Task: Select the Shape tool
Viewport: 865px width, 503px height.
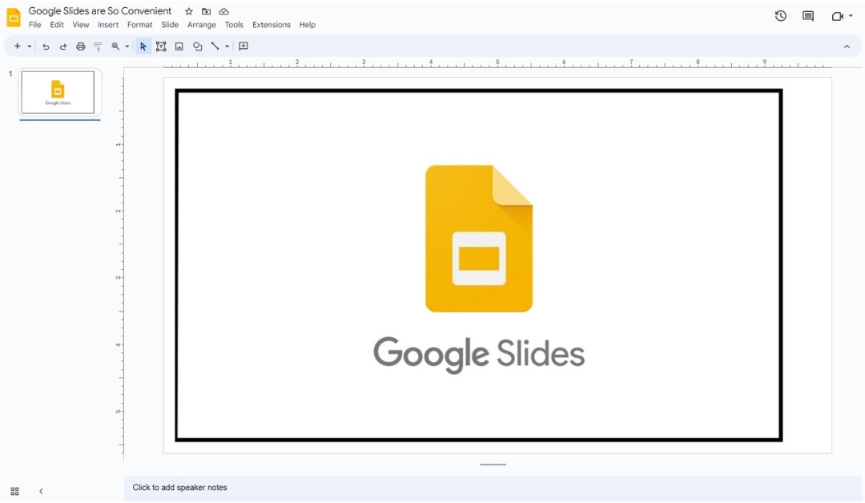Action: [x=197, y=46]
